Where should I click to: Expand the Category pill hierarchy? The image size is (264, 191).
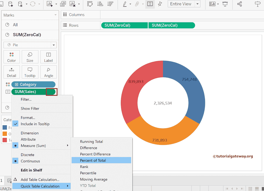coord(16,84)
